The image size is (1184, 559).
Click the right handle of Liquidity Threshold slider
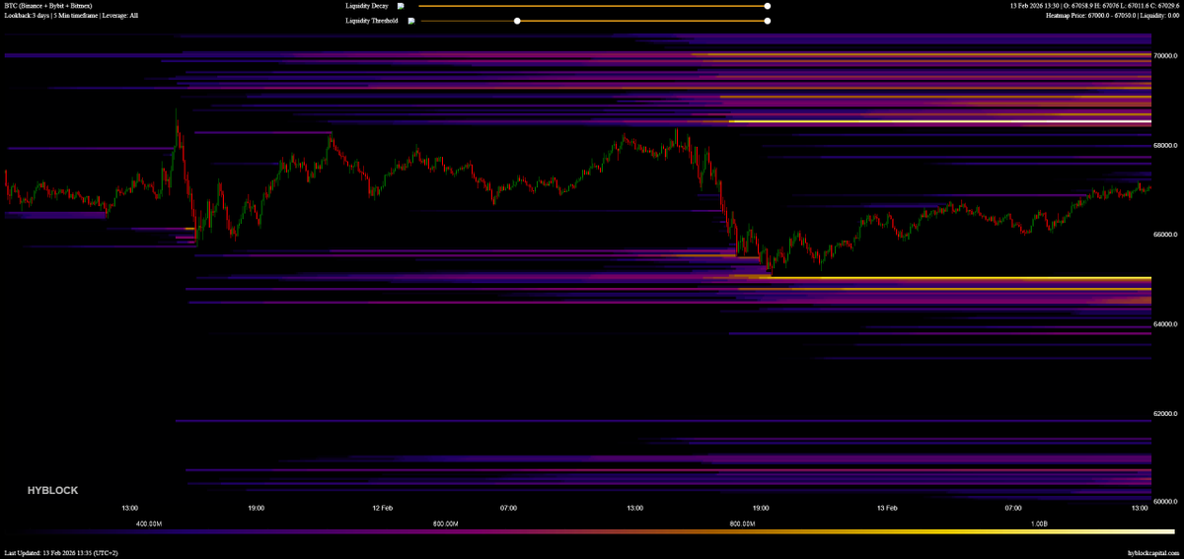tap(768, 21)
